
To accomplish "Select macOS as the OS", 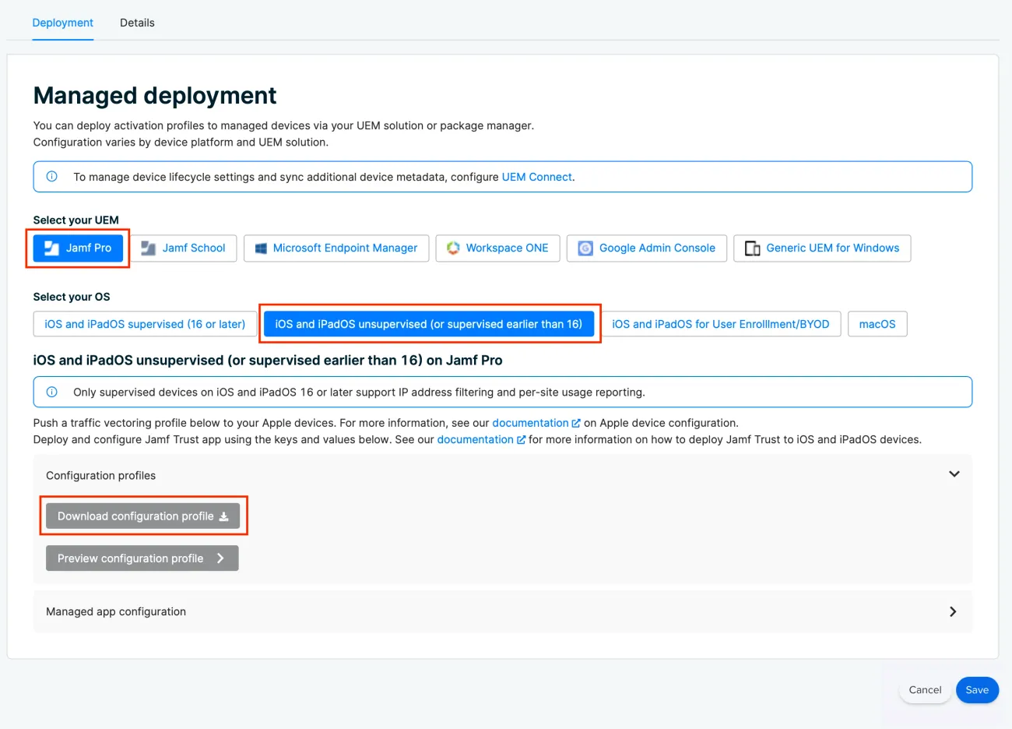I will coord(877,324).
